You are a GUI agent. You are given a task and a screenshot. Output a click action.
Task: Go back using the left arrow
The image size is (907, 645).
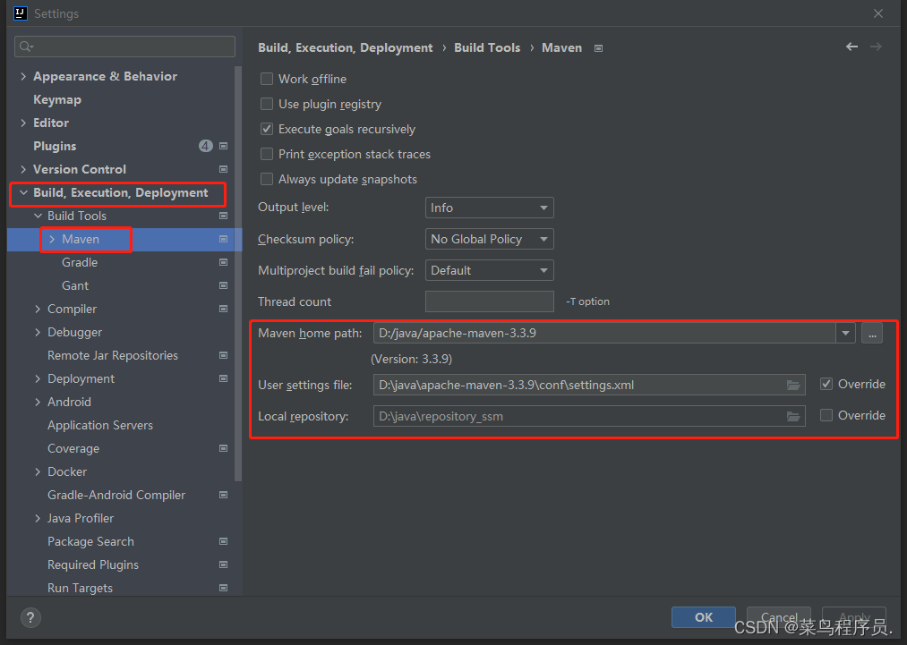coord(851,47)
